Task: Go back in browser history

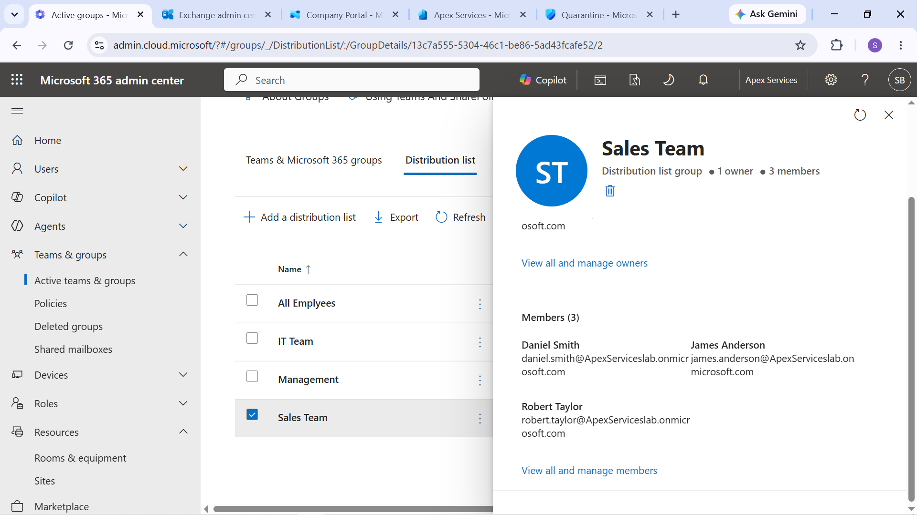Action: [x=17, y=45]
